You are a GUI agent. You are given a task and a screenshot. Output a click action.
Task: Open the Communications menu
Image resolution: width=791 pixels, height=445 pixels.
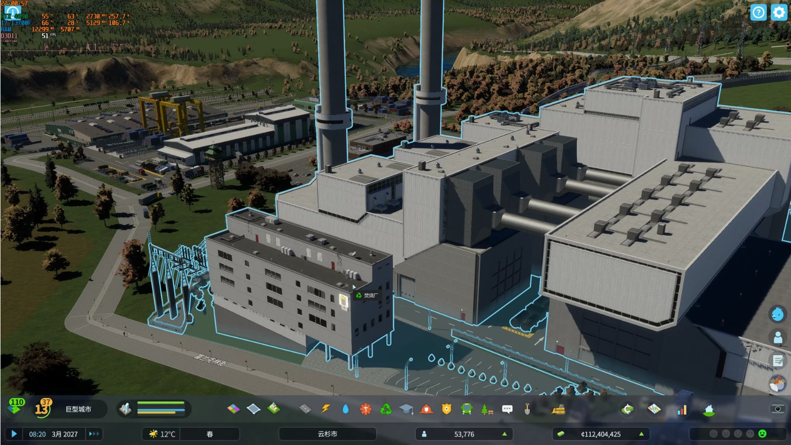click(507, 409)
